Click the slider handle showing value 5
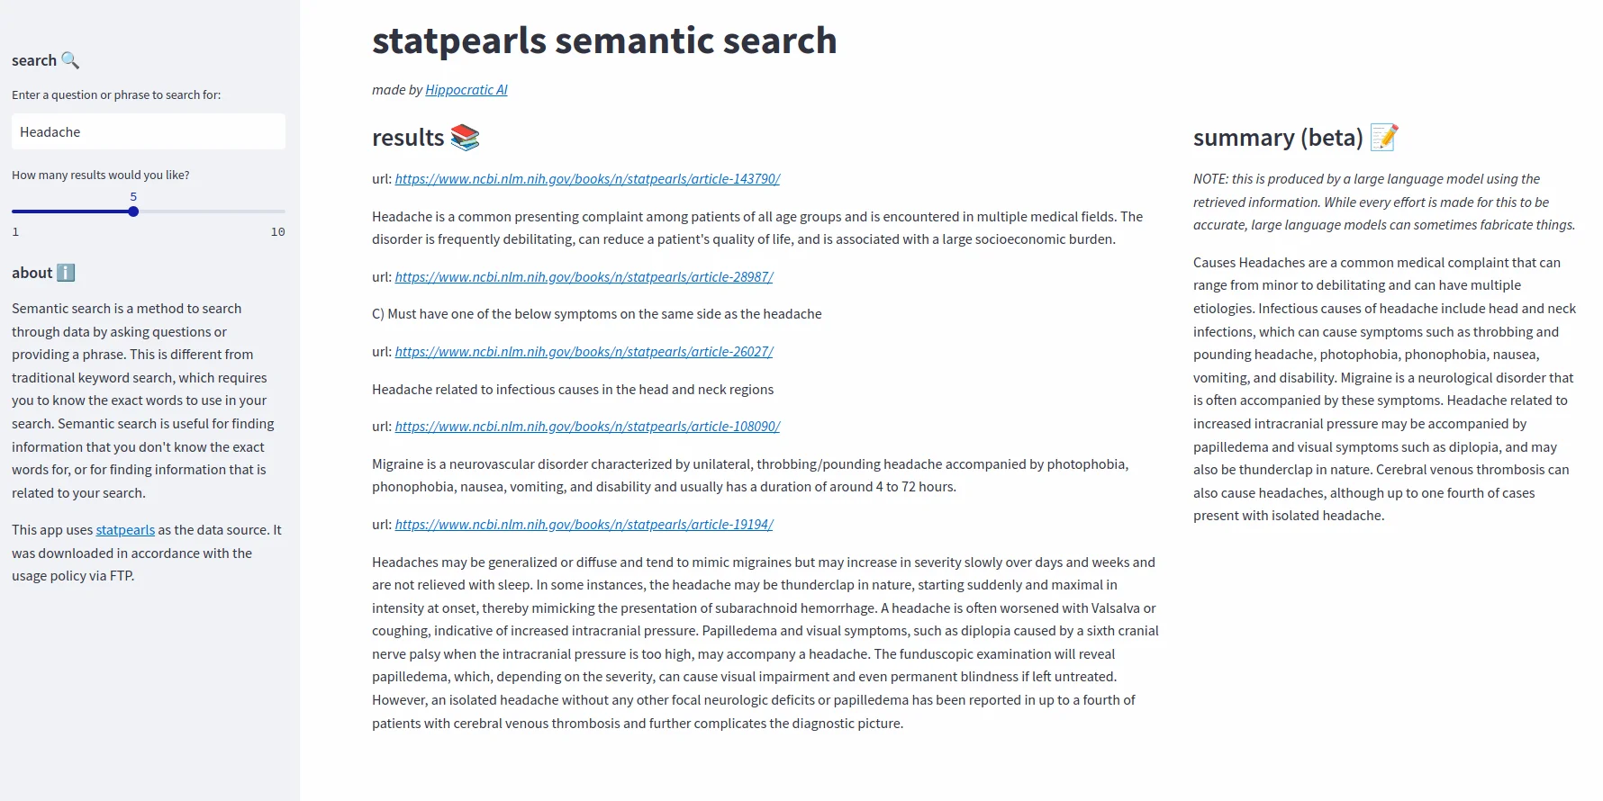The width and height of the screenshot is (1603, 801). point(133,211)
